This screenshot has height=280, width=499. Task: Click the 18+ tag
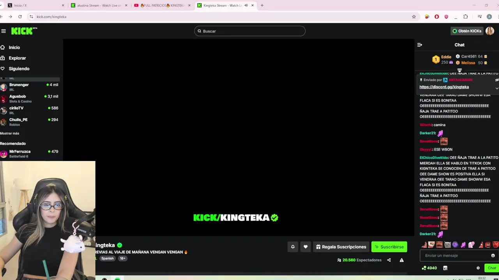click(x=122, y=258)
